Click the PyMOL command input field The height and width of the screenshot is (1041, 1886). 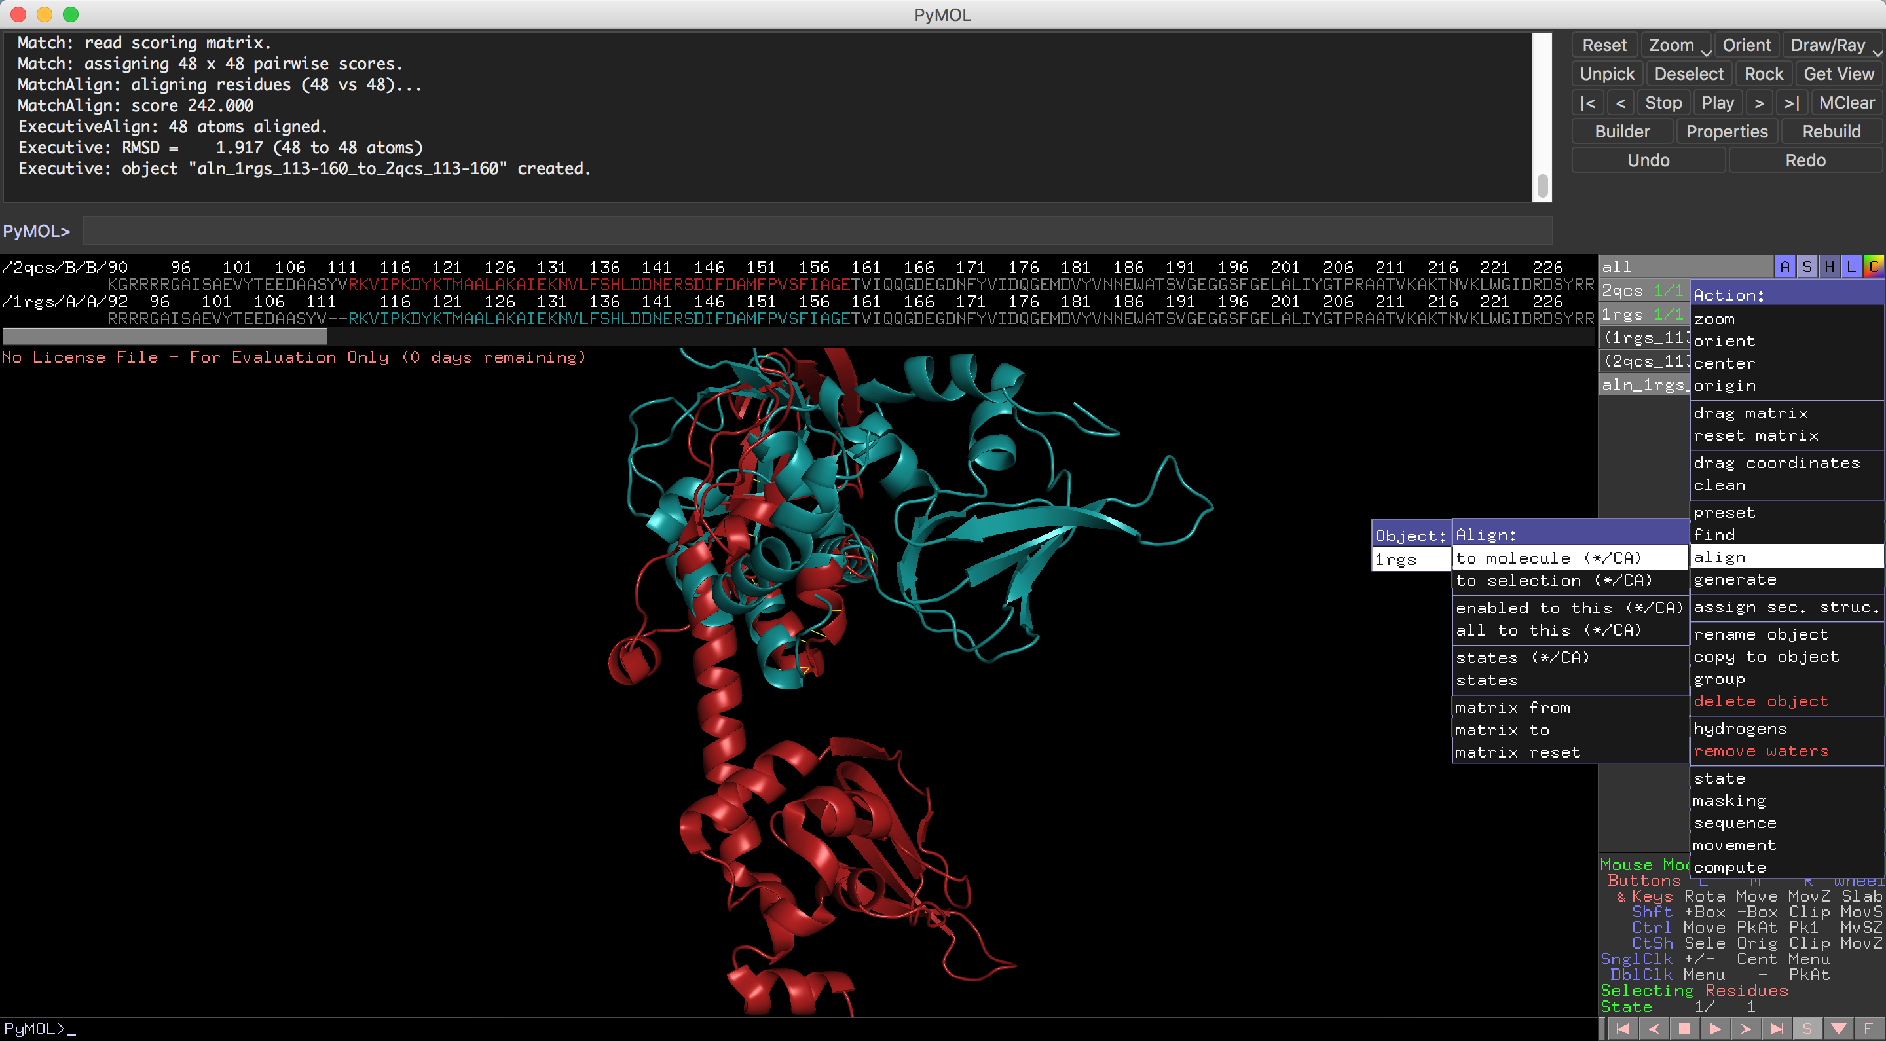coord(817,230)
